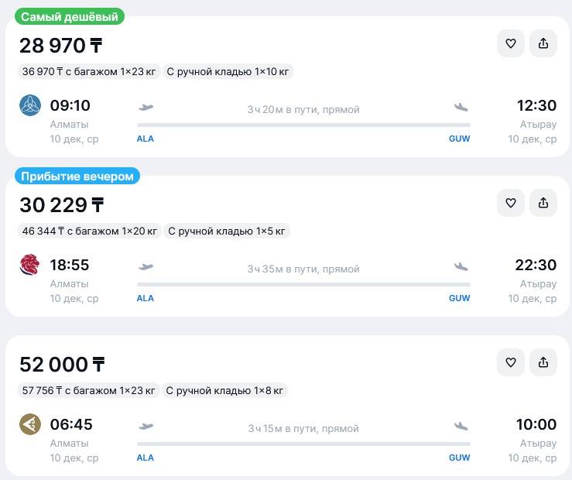Click the blue "Прибытие вечером" badge

point(77,177)
